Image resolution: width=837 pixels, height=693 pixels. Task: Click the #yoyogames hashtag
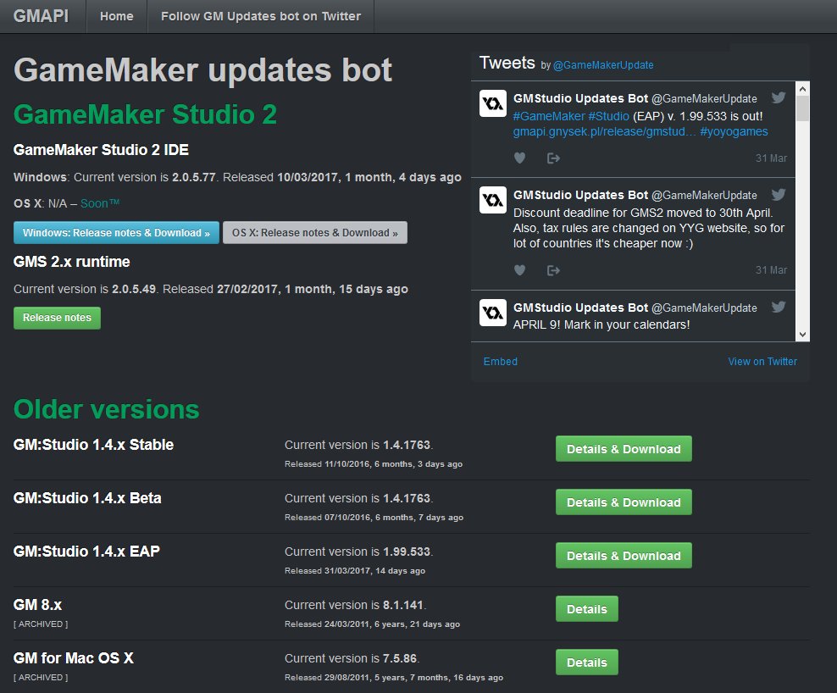(734, 132)
